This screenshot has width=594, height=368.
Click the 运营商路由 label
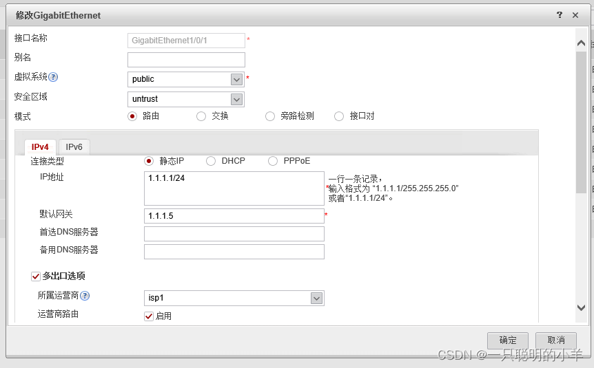[58, 314]
